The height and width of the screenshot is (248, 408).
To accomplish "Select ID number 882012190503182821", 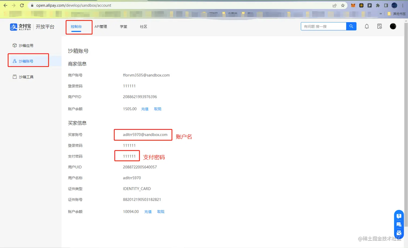I will (142, 199).
